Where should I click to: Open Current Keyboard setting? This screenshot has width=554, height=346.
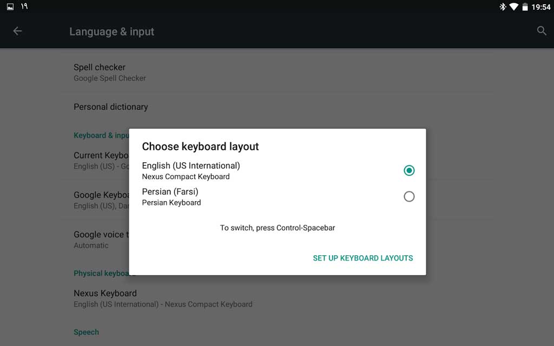pos(101,161)
